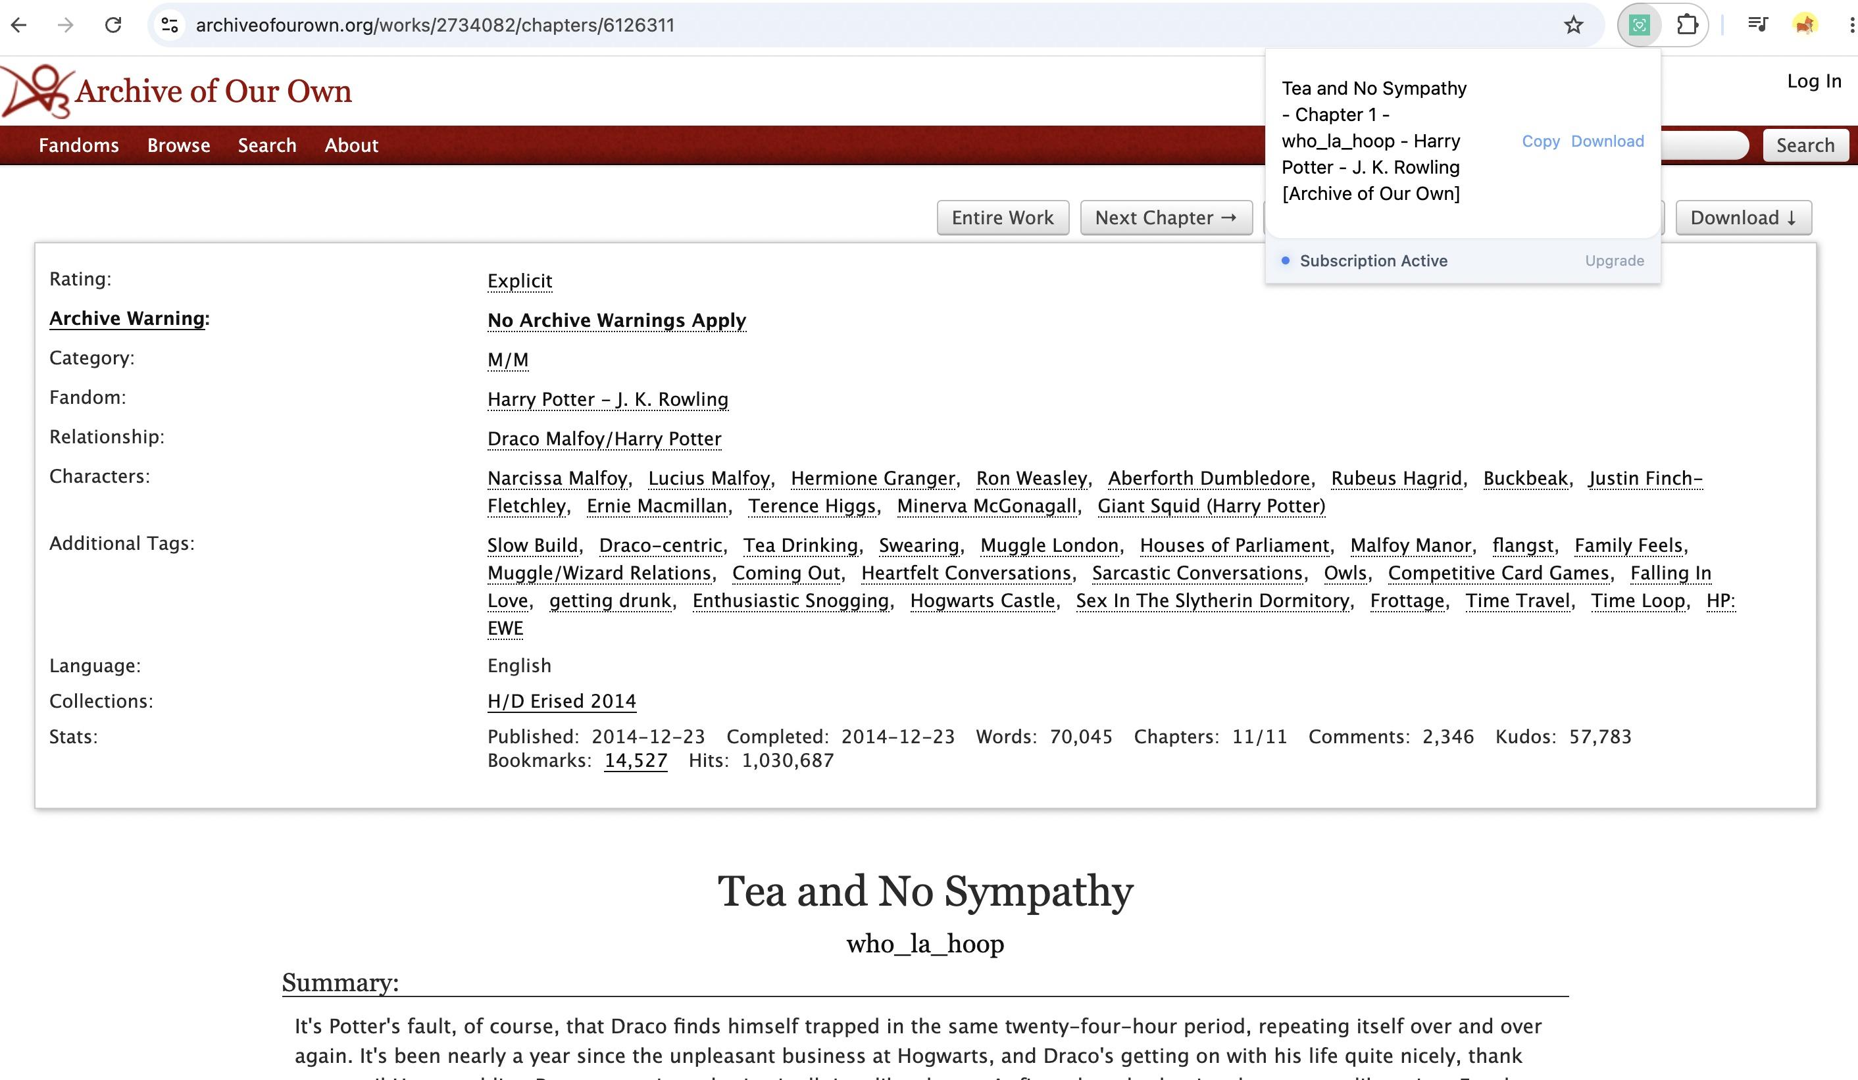Open Draco Malfoy/Harry Potter relationship tag
Screen dimensions: 1858x1080
tap(604, 439)
